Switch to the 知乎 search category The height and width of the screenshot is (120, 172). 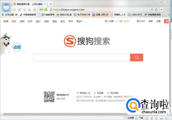click(x=30, y=21)
